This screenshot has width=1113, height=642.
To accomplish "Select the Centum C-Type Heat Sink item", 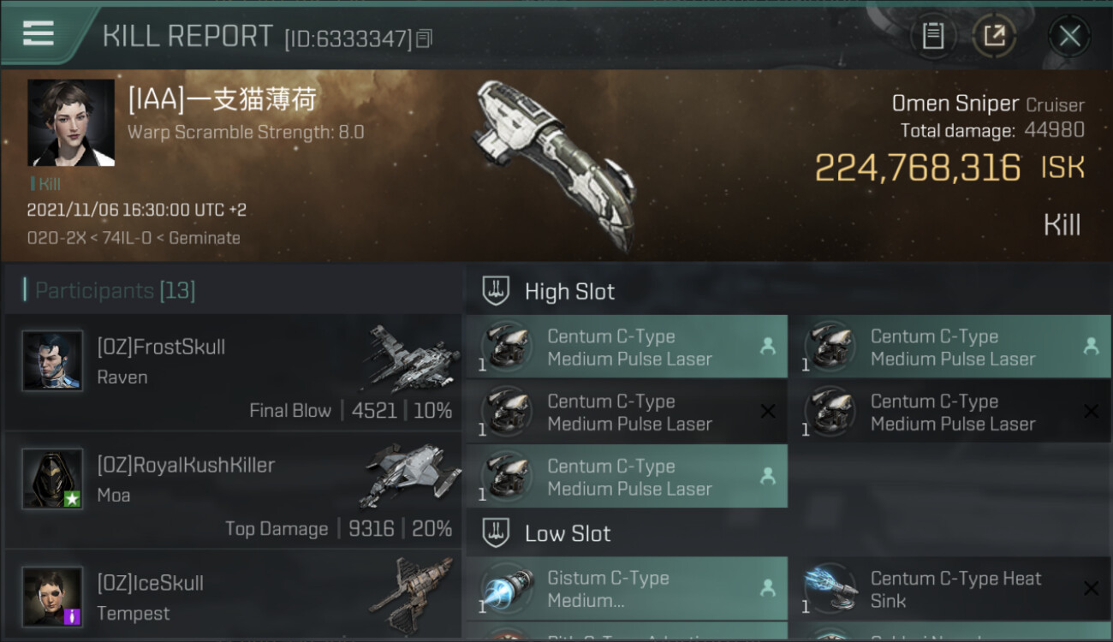I will coord(950,589).
